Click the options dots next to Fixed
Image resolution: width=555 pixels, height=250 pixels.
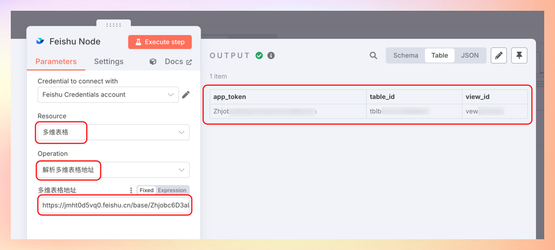pyautogui.click(x=131, y=190)
